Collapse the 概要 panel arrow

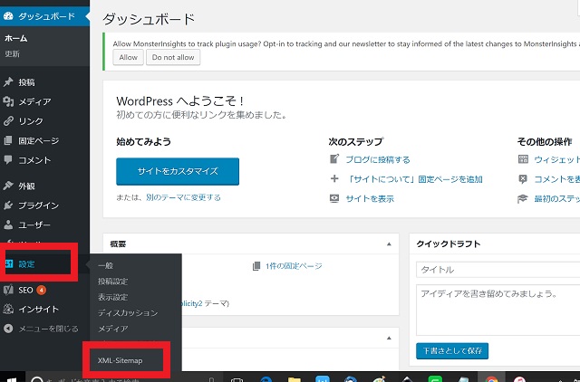[x=389, y=244]
